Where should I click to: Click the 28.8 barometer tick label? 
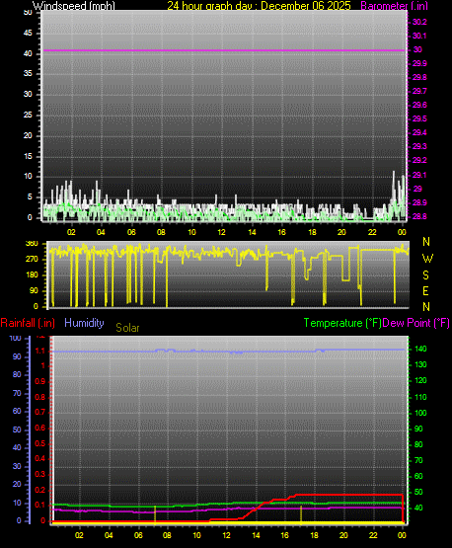point(419,216)
